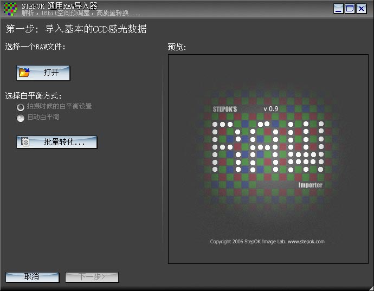
Task: Click the 下一步 next button
Action: pyautogui.click(x=92, y=277)
